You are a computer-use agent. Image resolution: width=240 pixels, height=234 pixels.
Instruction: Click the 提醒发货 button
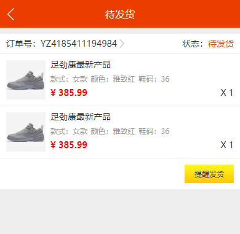[209, 174]
